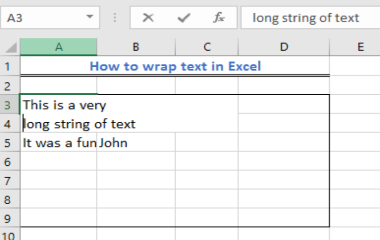Select column C header
This screenshot has height=240, width=380.
point(207,47)
